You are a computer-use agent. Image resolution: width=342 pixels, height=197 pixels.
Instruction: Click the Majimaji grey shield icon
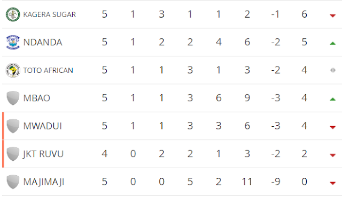13,182
